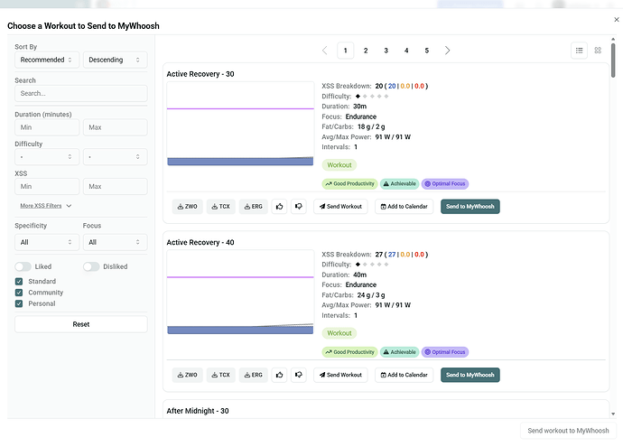Image resolution: width=623 pixels, height=447 pixels.
Task: Switch to list view layout
Action: tap(580, 51)
